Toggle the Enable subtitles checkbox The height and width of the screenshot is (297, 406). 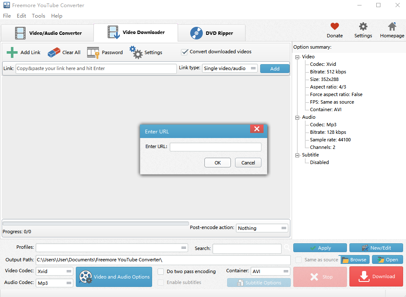pos(160,282)
